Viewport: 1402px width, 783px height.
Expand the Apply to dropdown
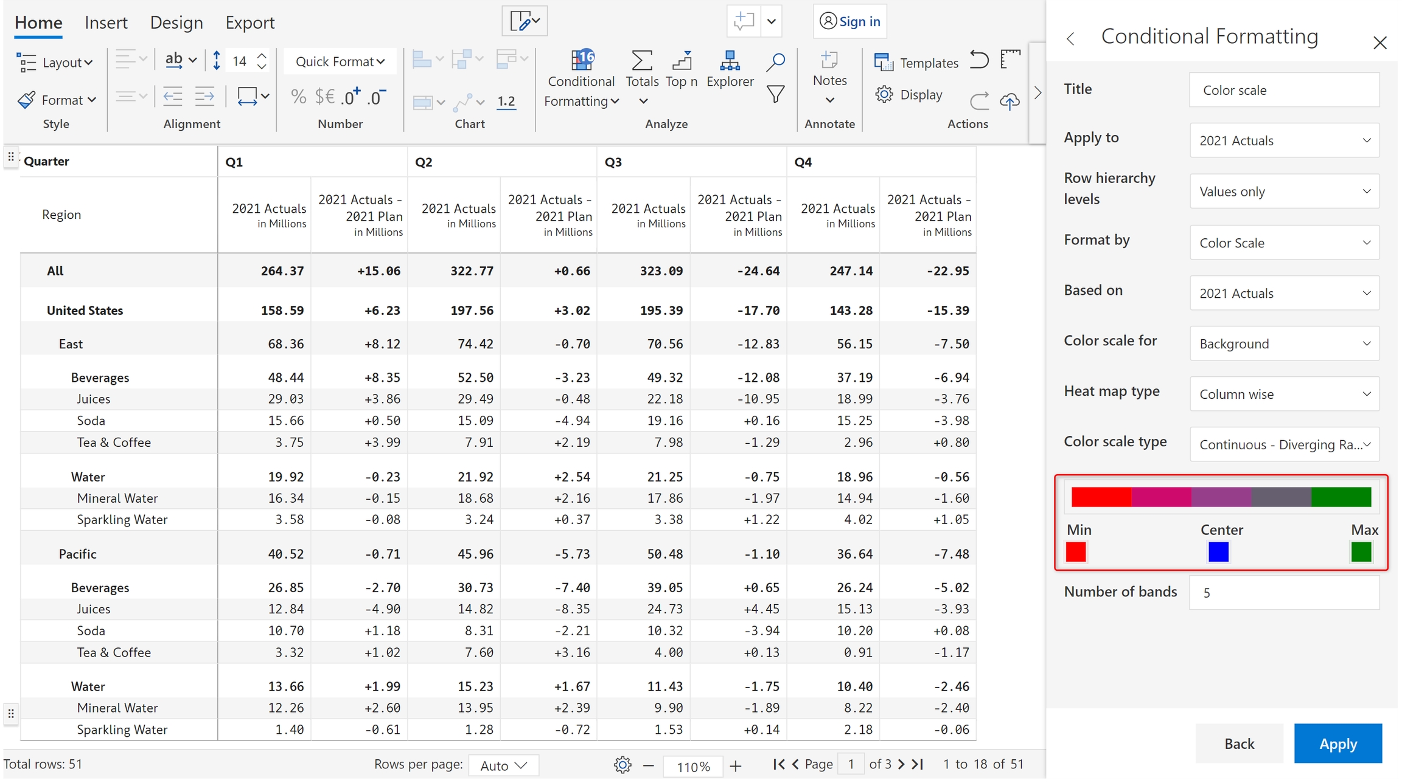(1284, 140)
